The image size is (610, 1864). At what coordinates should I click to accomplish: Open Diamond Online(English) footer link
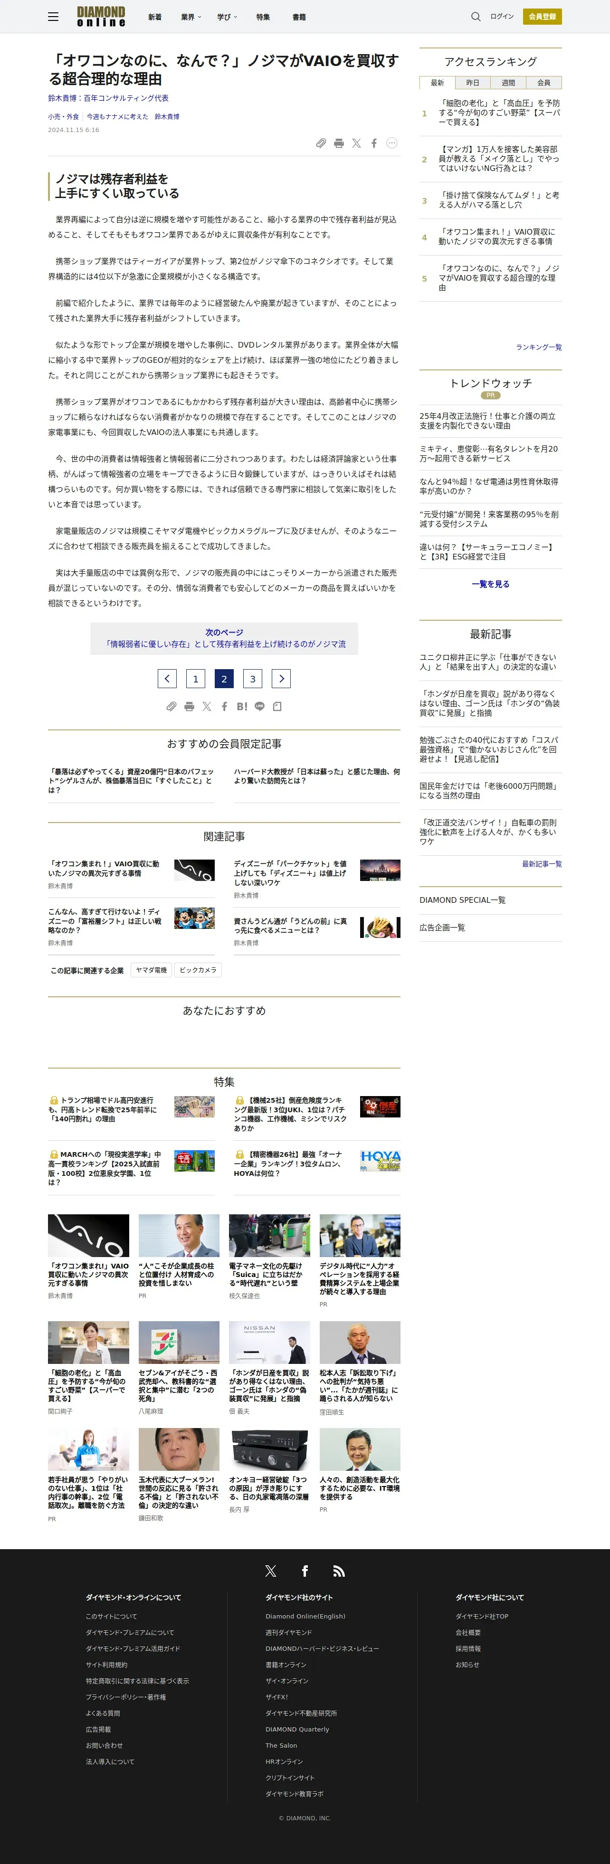coord(305,1617)
